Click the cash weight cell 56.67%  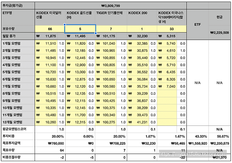[220, 136]
